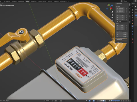The height and width of the screenshot is (102, 137).
Task: Click the Dimensions X value field
Action: [x=122, y=33]
